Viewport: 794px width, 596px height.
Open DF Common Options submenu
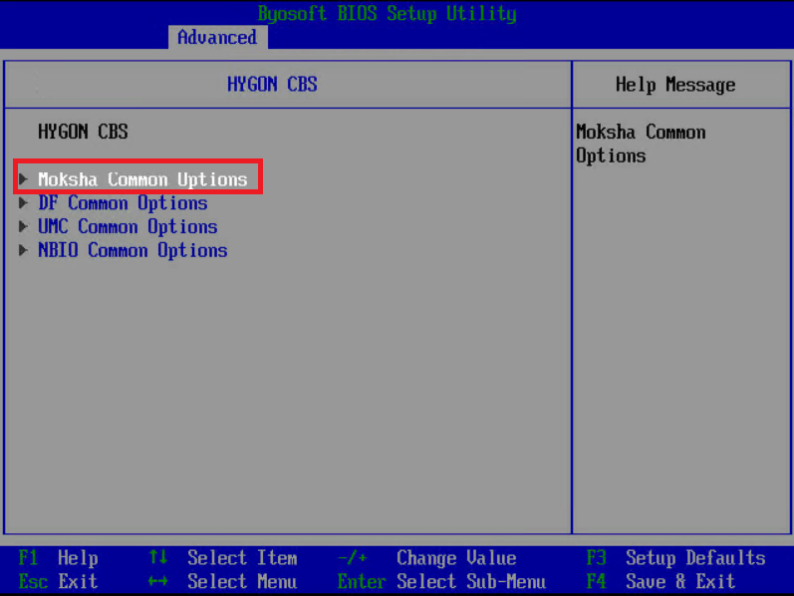pyautogui.click(x=124, y=203)
